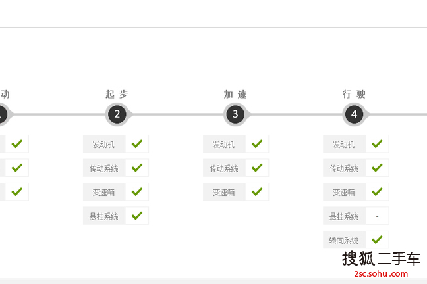Click the 转向系统 checkmark under 行驶

(377, 239)
